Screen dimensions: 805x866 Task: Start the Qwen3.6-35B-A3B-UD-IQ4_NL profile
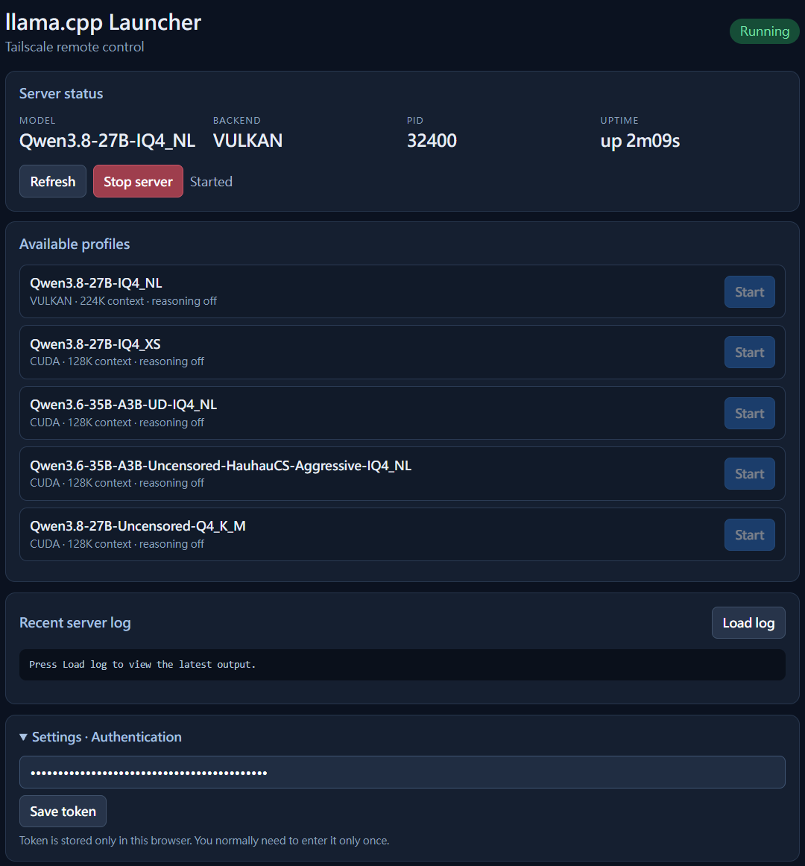[x=749, y=413]
